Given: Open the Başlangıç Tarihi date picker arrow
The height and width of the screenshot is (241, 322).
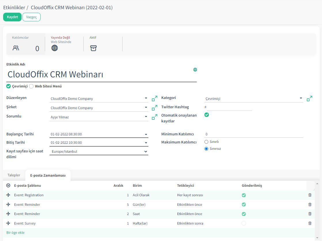Looking at the screenshot, I should 146,134.
